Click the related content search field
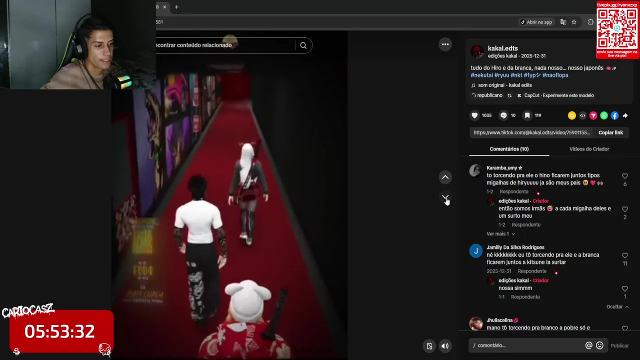640x360 pixels. click(225, 45)
